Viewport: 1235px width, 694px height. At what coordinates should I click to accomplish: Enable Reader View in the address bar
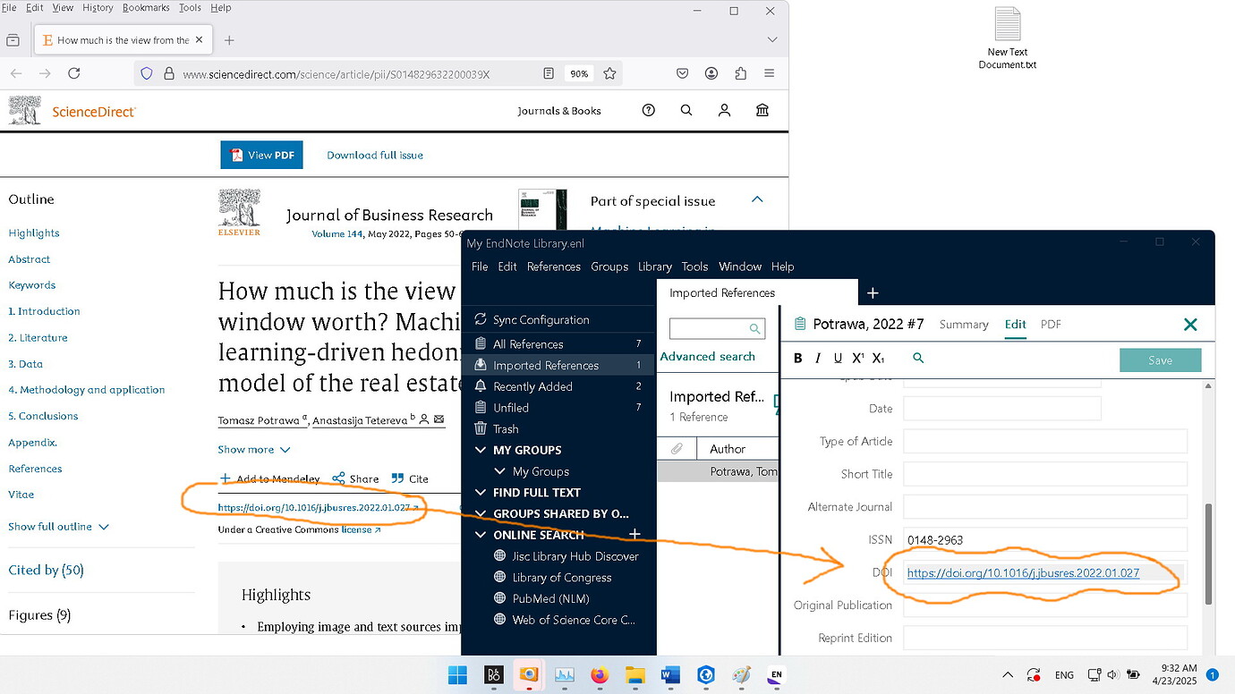[549, 73]
